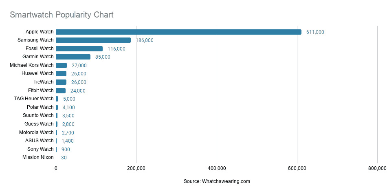Screen dimensions: 387x194
Task: Click the Smartwatch Popularity Chart title
Action: (x=62, y=15)
